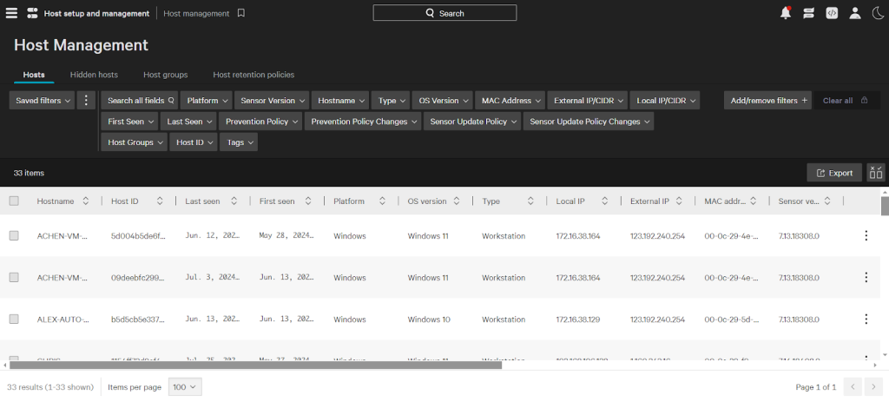The width and height of the screenshot is (889, 402).
Task: Sort by Last seen column
Action: pyautogui.click(x=233, y=201)
